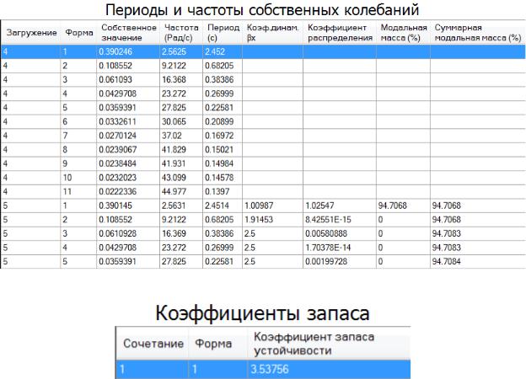The width and height of the screenshot is (526, 379).
Task: Select dynamic coefficient 1.00987
Action: click(272, 206)
